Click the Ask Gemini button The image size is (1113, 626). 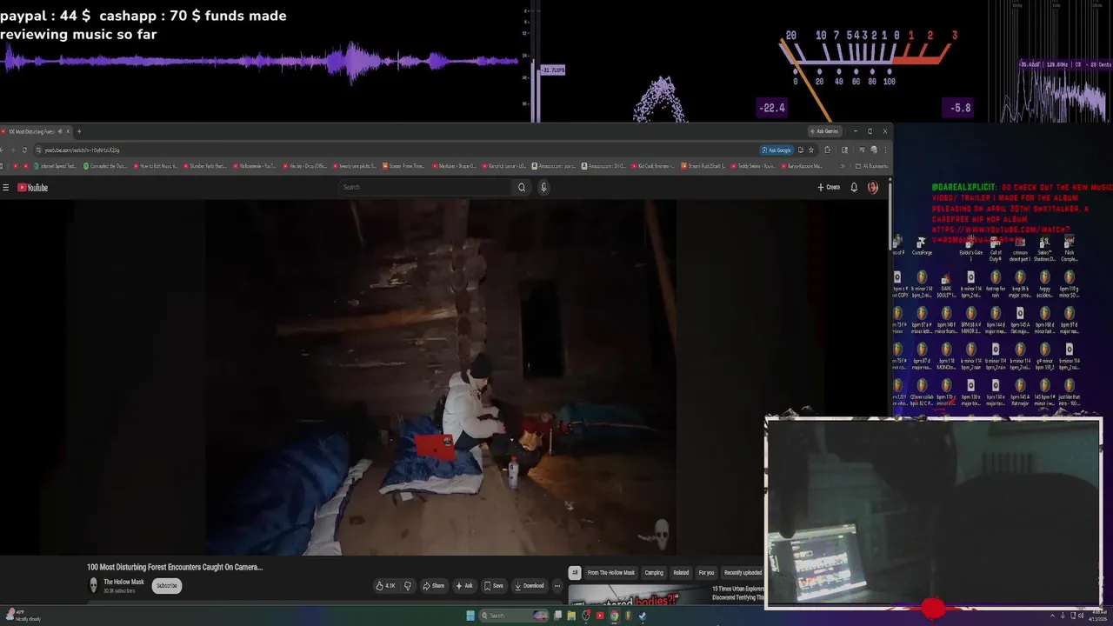click(825, 131)
